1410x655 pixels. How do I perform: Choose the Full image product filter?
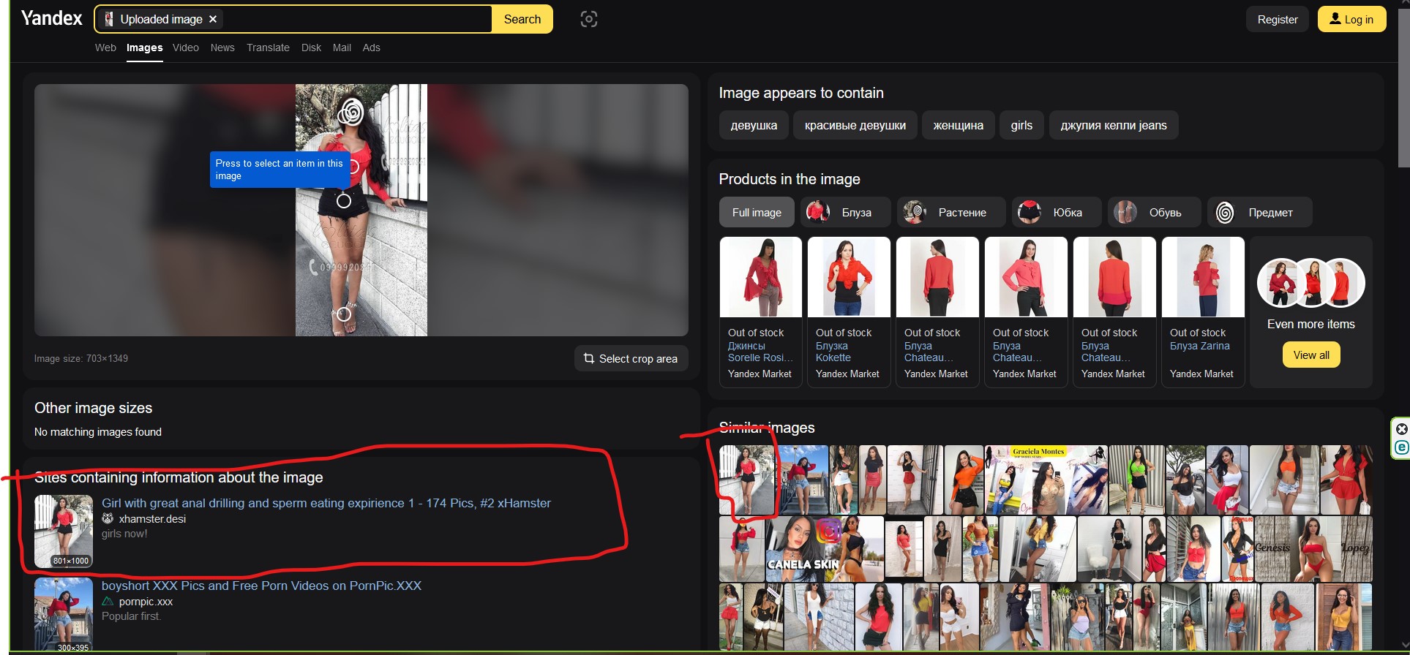[x=757, y=212]
